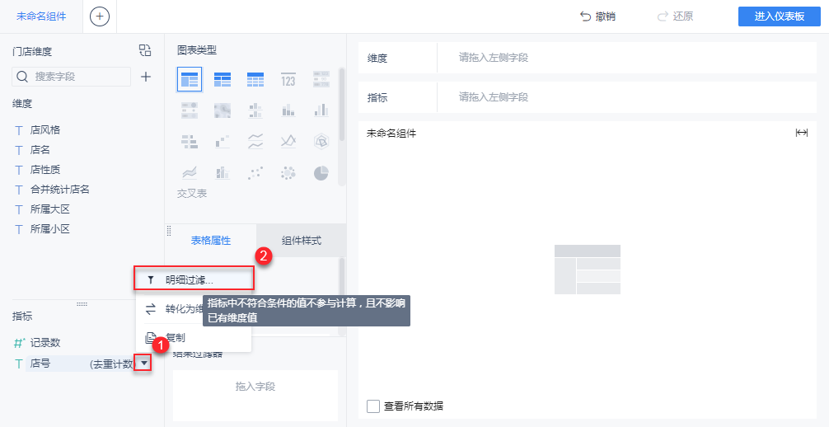Switch to the 表格属性 tab
Viewport: 829px width, 427px height.
coord(210,241)
